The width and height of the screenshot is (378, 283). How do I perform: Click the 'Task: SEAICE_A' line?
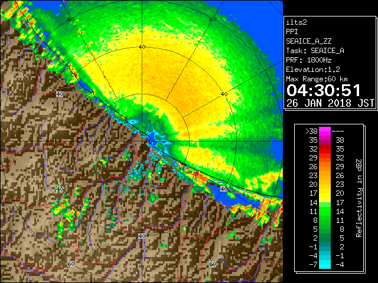[315, 51]
